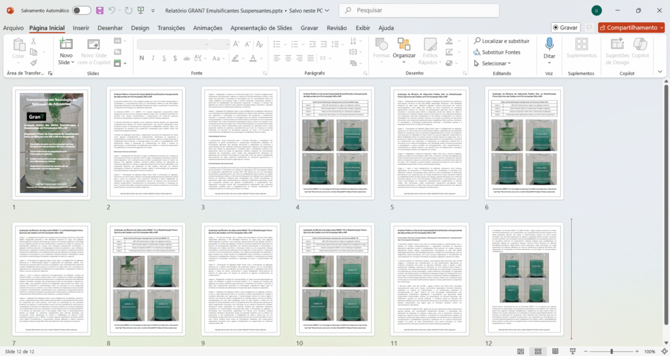This screenshot has width=670, height=356.
Task: Open the Arquivo file menu
Action: [x=13, y=28]
